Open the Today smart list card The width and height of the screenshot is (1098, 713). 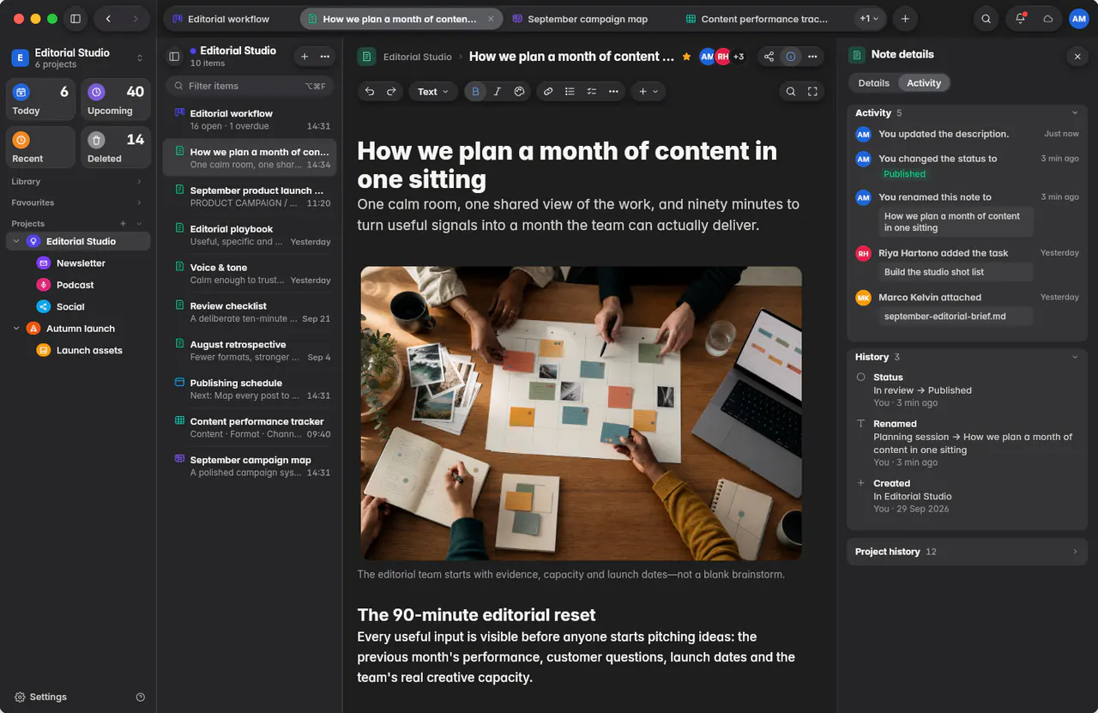coord(40,100)
